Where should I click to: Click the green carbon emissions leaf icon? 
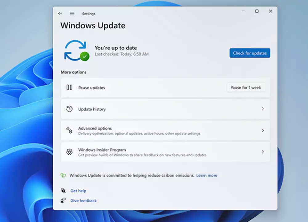tap(63, 175)
